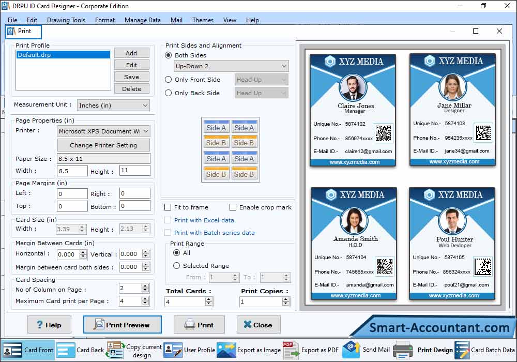This screenshot has width=517, height=362.
Task: Toggle Print with Excel data checkbox
Action: 168,220
